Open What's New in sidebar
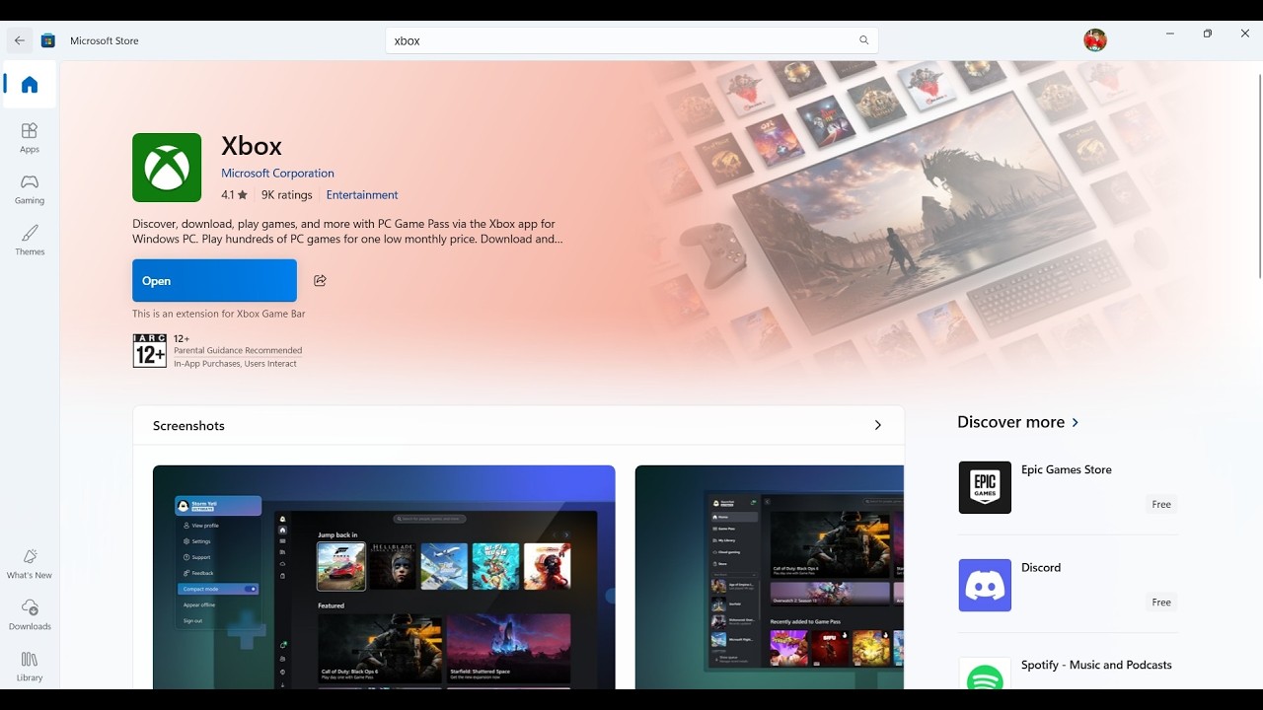The width and height of the screenshot is (1263, 710). click(30, 563)
